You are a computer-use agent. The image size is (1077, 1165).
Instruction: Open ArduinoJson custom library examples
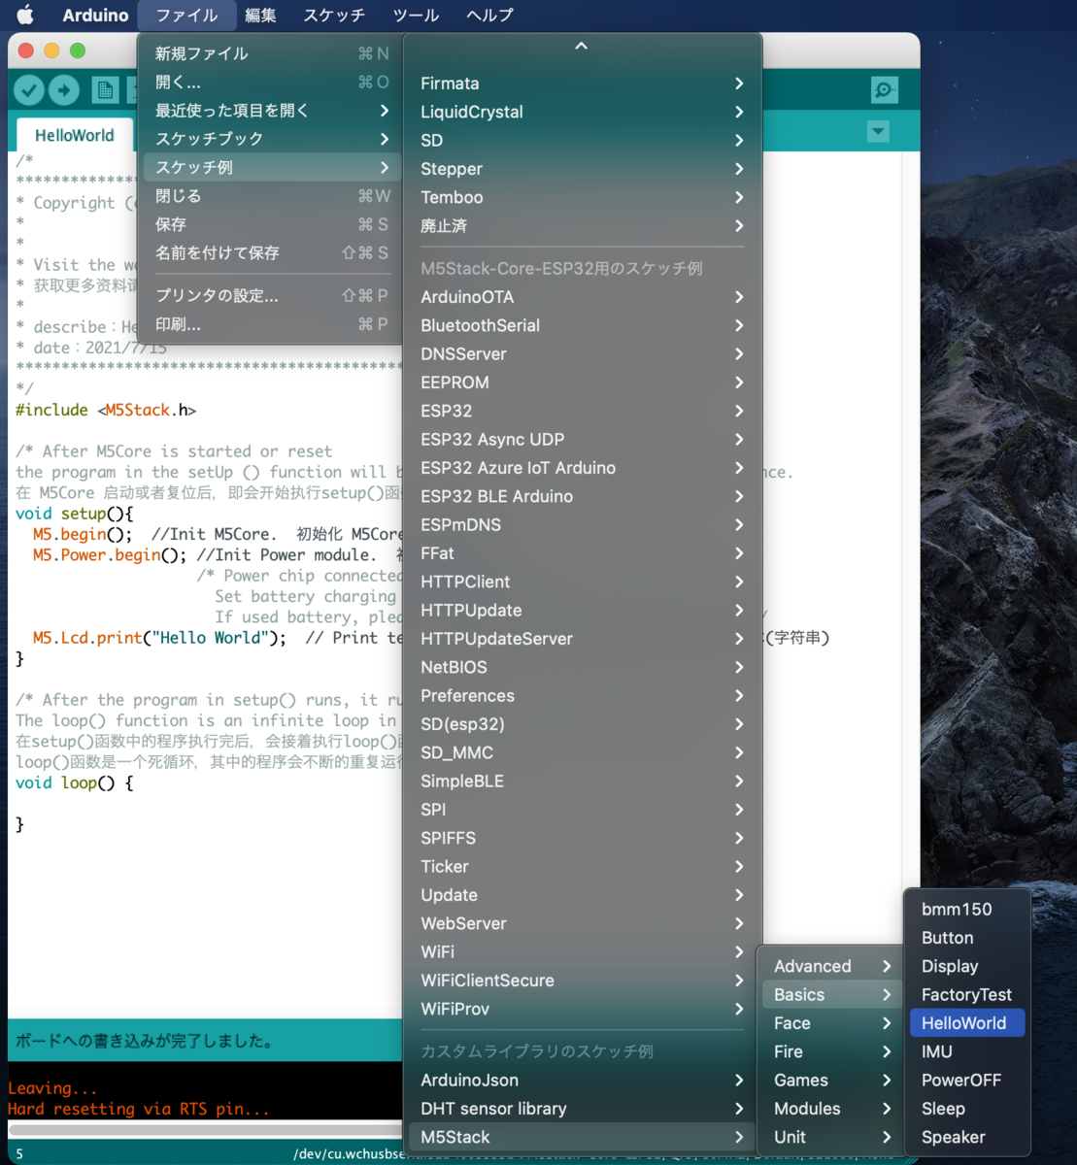tap(583, 1081)
